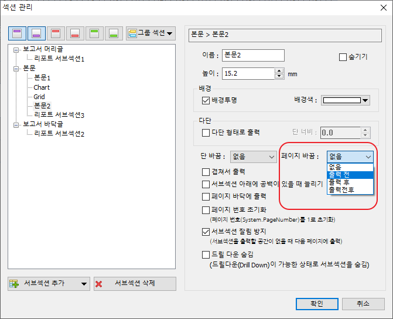
Task: Collapse the 보고서 바닥글 tree node
Action: (16, 125)
